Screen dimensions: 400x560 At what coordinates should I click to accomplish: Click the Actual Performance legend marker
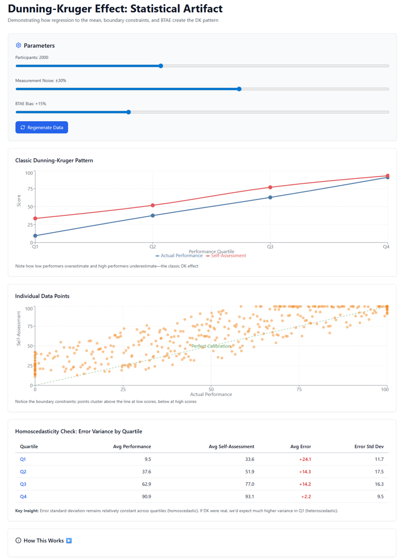(x=158, y=256)
